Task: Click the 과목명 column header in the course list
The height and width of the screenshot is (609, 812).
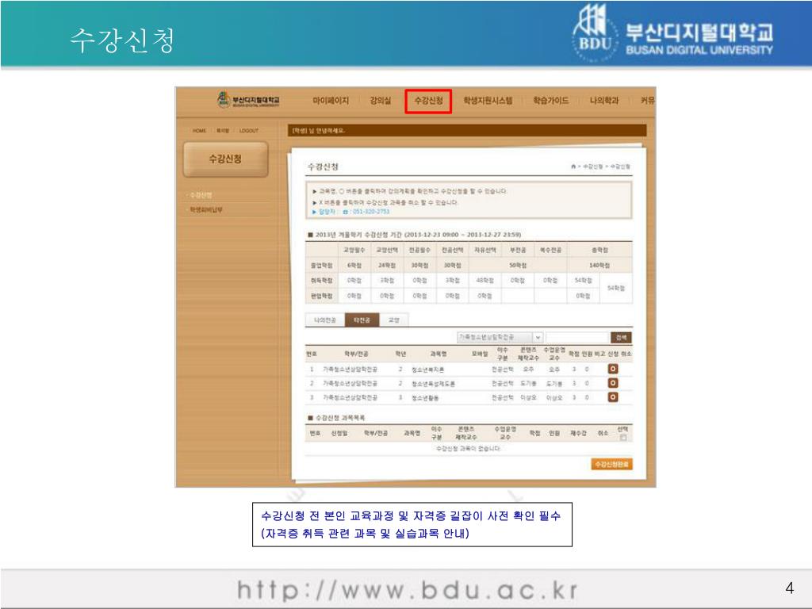Action: pos(438,354)
